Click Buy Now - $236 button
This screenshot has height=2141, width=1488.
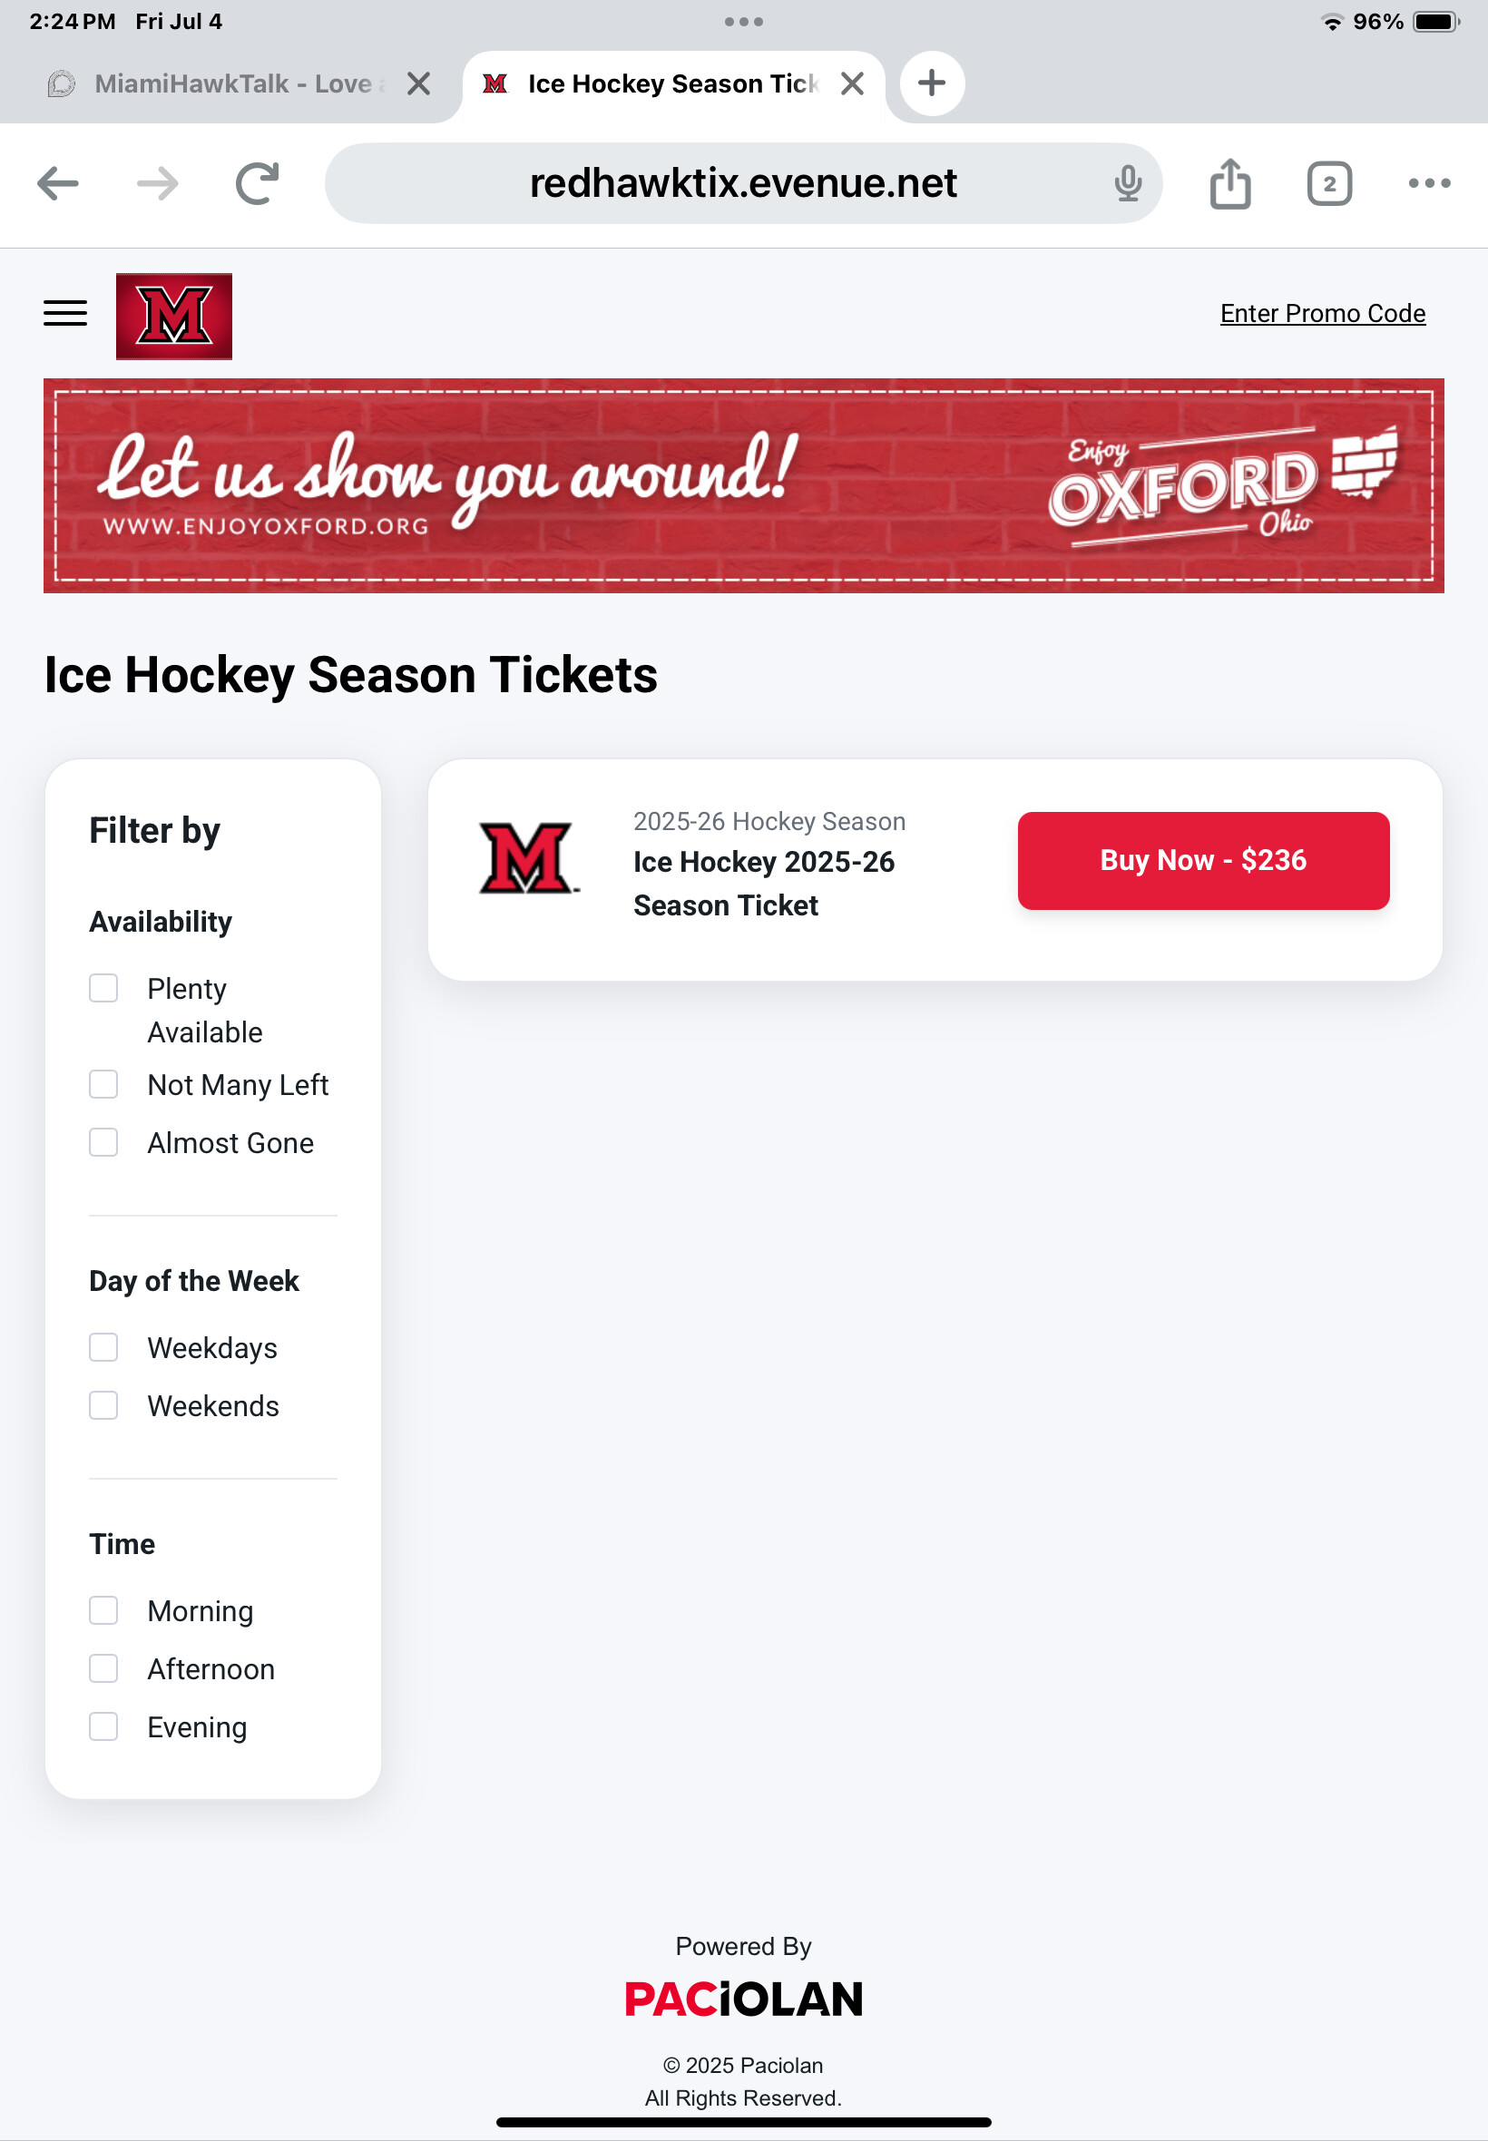pyautogui.click(x=1203, y=860)
